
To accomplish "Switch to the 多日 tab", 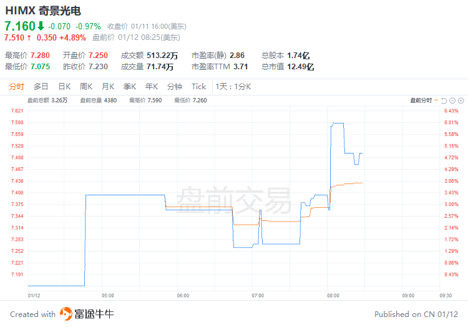I will (x=41, y=87).
